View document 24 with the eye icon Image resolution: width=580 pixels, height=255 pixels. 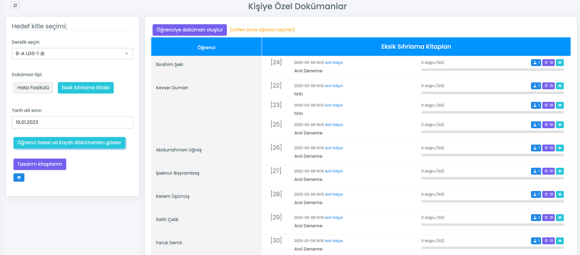tap(560, 63)
